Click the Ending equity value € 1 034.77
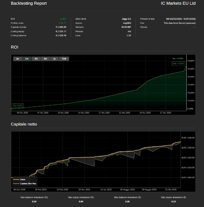204x207 pixels. [x=61, y=31]
